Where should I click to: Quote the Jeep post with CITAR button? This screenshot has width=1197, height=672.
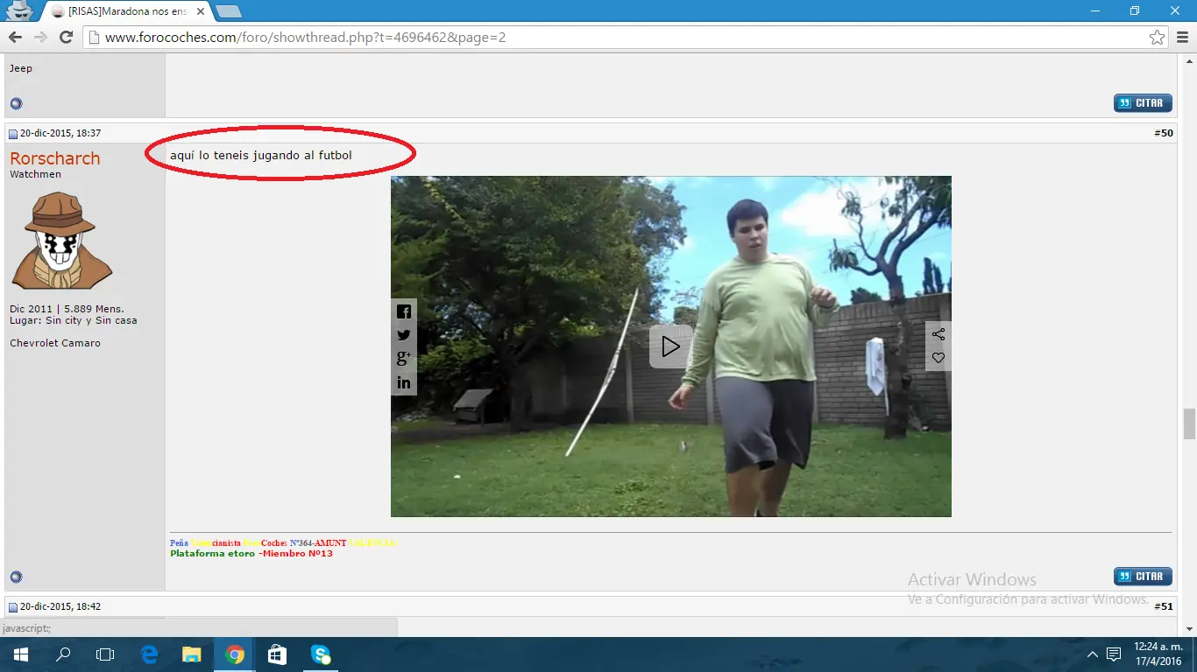coord(1143,103)
